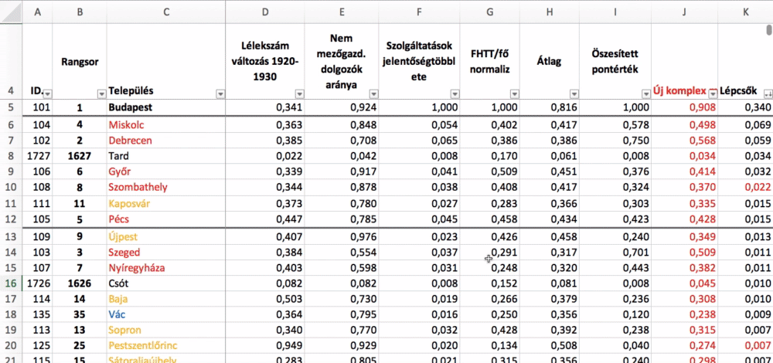Select row 16 header
The image size is (773, 363).
12,283
